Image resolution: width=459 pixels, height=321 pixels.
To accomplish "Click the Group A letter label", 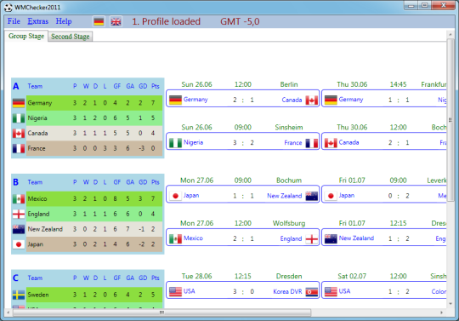I will coord(16,86).
